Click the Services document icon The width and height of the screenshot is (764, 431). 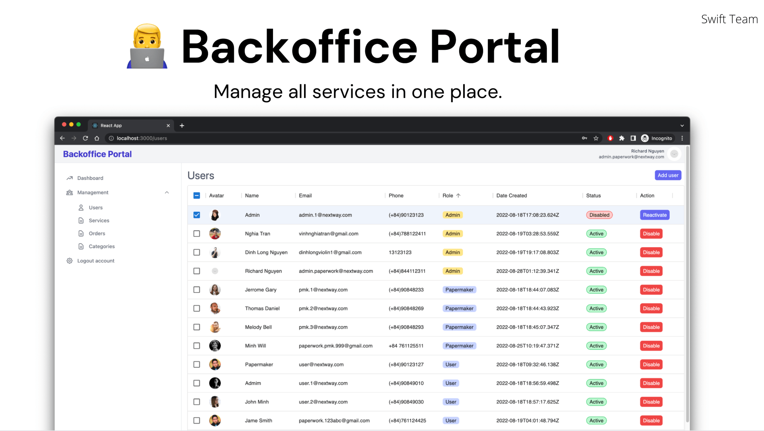point(81,220)
